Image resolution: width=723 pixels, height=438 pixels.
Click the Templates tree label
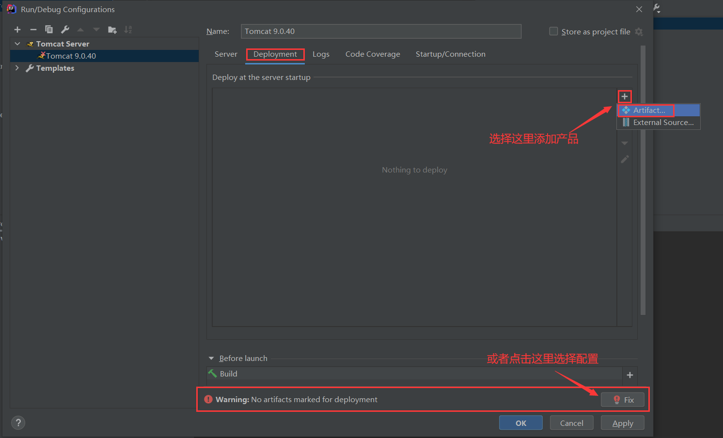click(55, 68)
